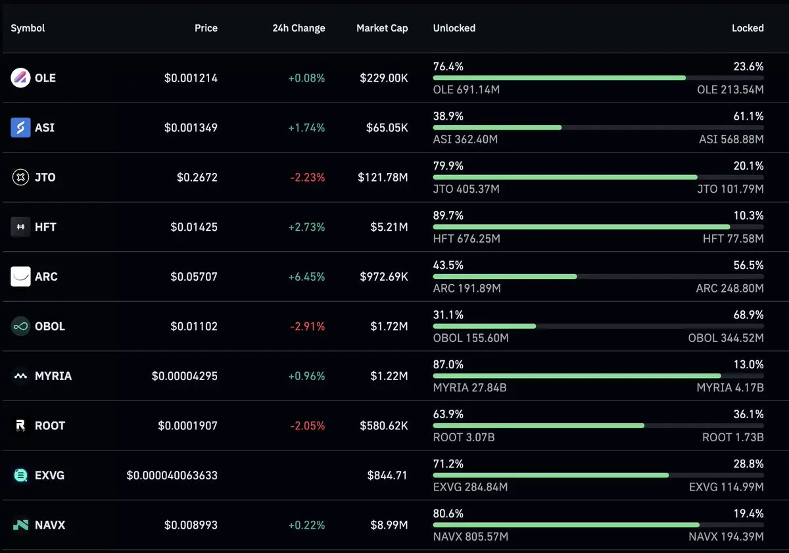The width and height of the screenshot is (789, 553).
Task: Click the MYRIA unlock progress bar
Action: (598, 376)
